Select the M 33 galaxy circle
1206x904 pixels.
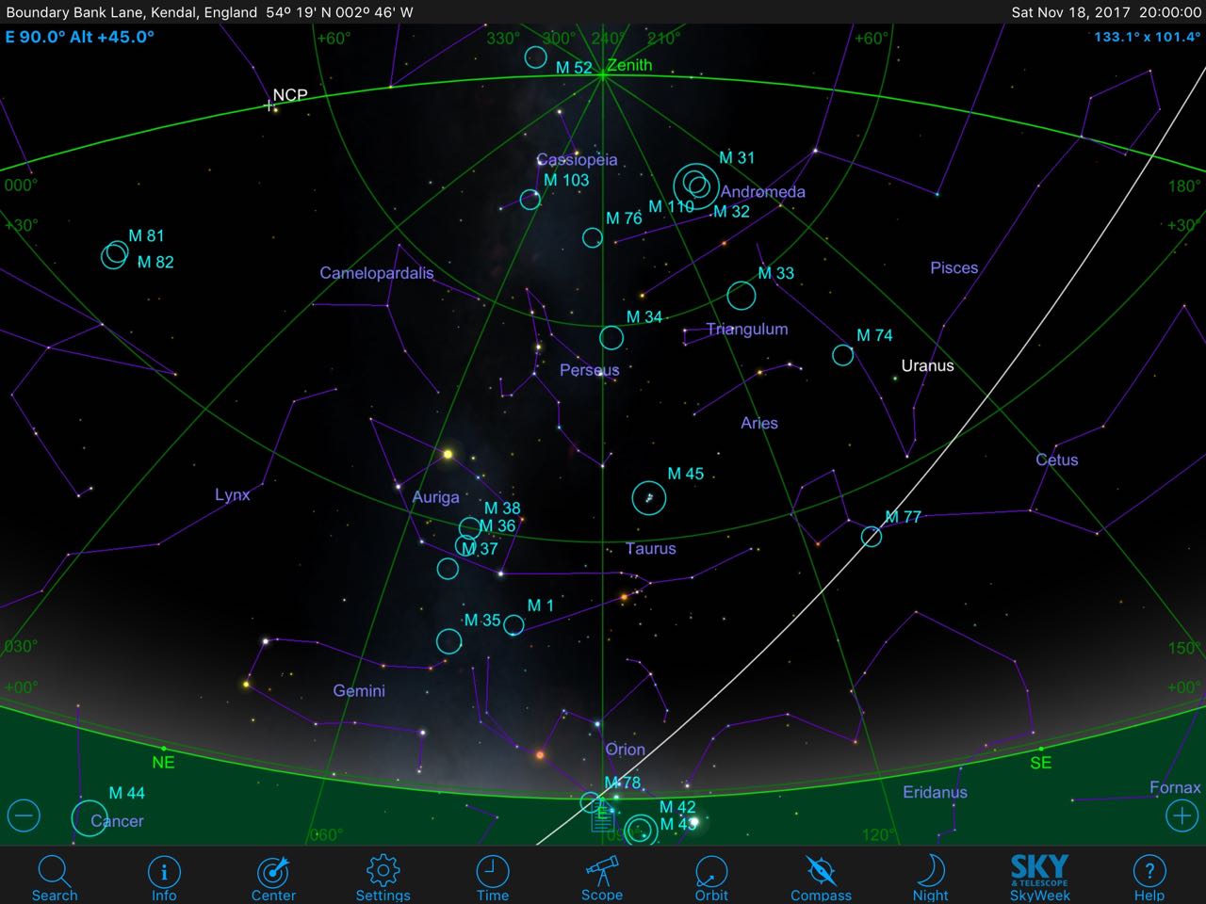(742, 296)
